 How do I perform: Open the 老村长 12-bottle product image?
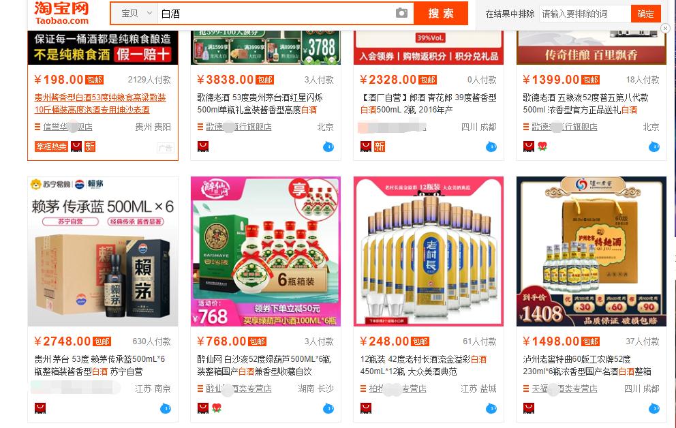click(x=429, y=251)
